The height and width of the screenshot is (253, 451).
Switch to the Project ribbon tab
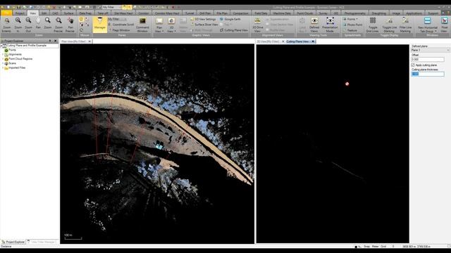[20, 13]
